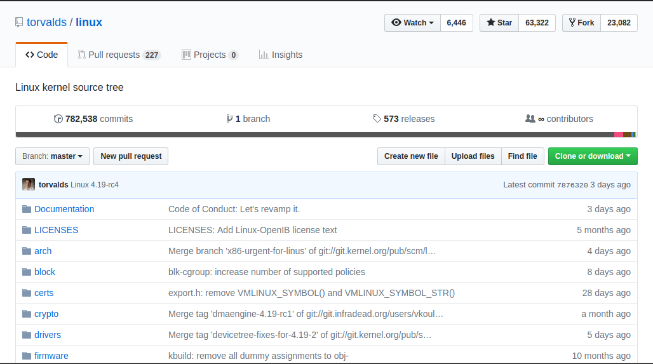
Task: Open the Watch dropdown
Action: tap(412, 22)
